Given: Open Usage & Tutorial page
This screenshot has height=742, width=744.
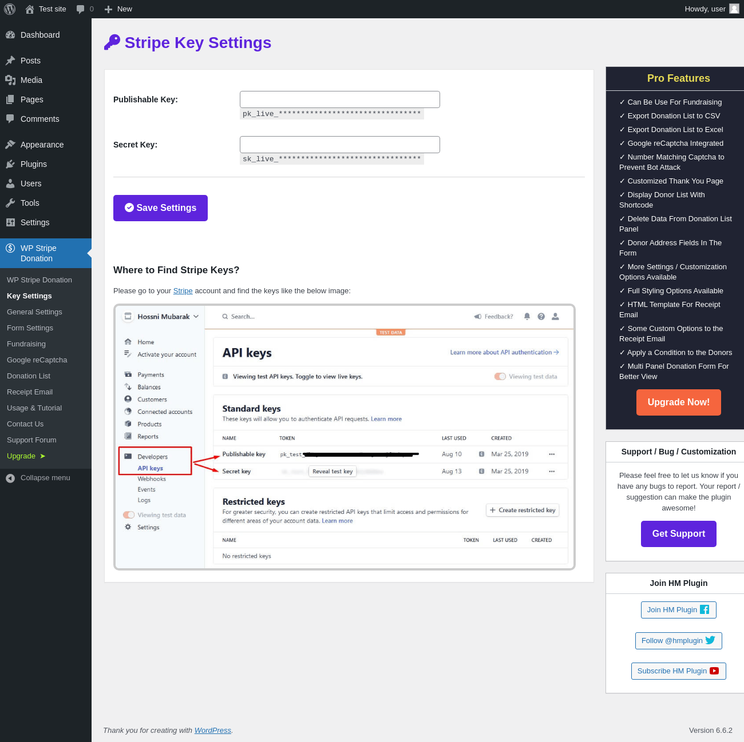Looking at the screenshot, I should coord(34,408).
